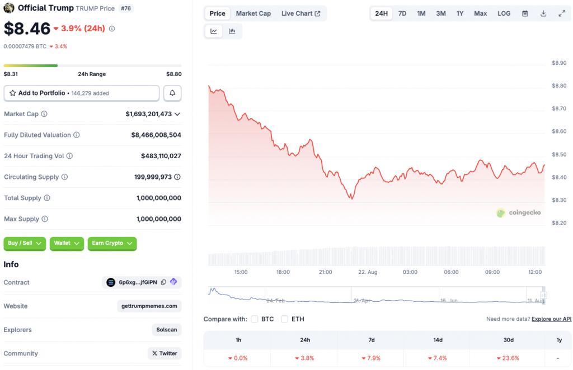The width and height of the screenshot is (573, 370).
Task: Click Add to Portfolio button
Action: 81,93
